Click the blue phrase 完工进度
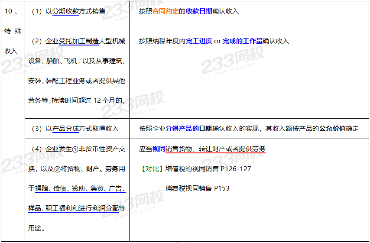Screen dimensions: 370x243 click(x=199, y=41)
